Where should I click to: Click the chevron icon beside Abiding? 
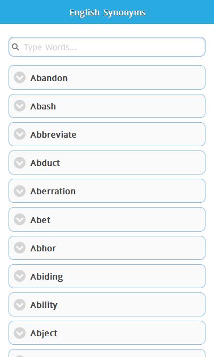(20, 276)
